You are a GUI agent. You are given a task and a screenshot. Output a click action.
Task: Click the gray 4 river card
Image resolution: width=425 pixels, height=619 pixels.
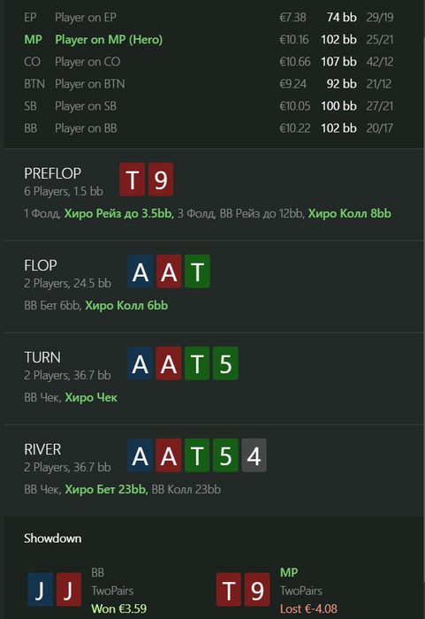point(254,455)
